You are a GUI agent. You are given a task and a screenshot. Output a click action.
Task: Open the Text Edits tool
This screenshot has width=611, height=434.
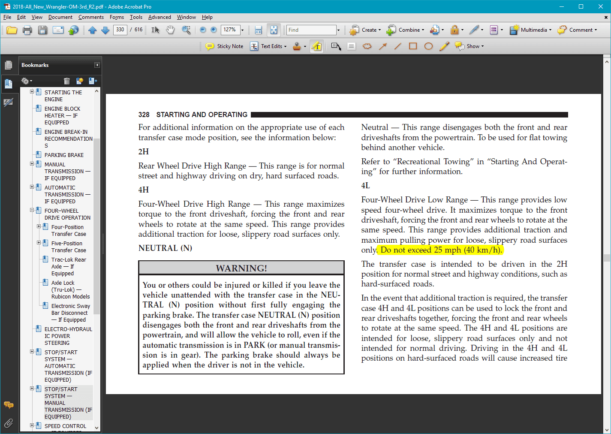coord(268,46)
